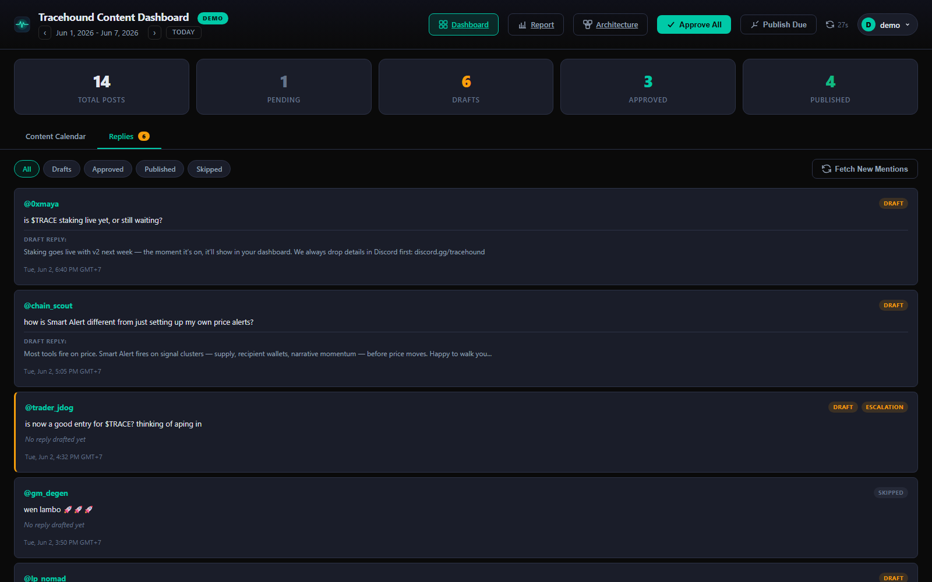932x582 pixels.
Task: Click the 'wen lambo' mention text
Action: 58,509
